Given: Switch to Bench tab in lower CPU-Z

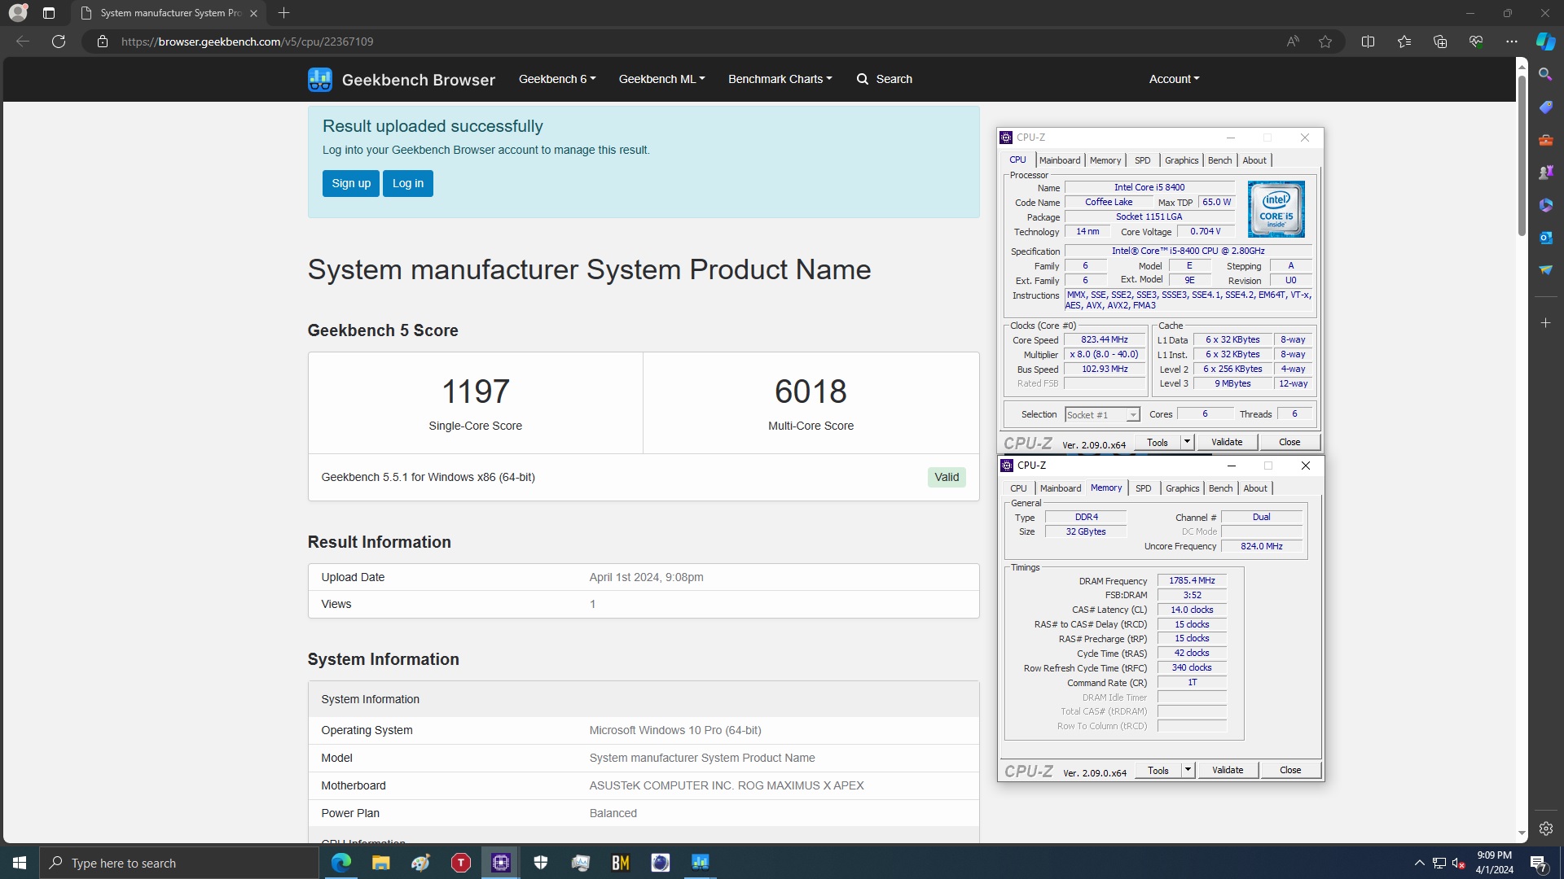Looking at the screenshot, I should pos(1220,488).
